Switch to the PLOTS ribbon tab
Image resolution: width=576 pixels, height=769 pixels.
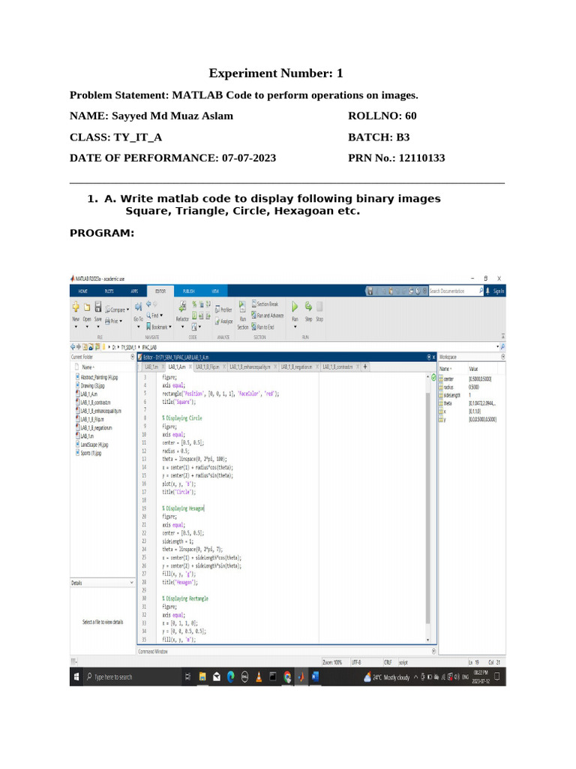(x=109, y=291)
